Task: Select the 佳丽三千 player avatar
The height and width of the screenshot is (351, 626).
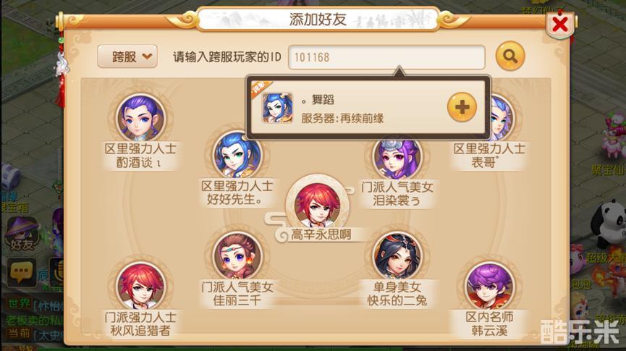Action: click(x=237, y=256)
